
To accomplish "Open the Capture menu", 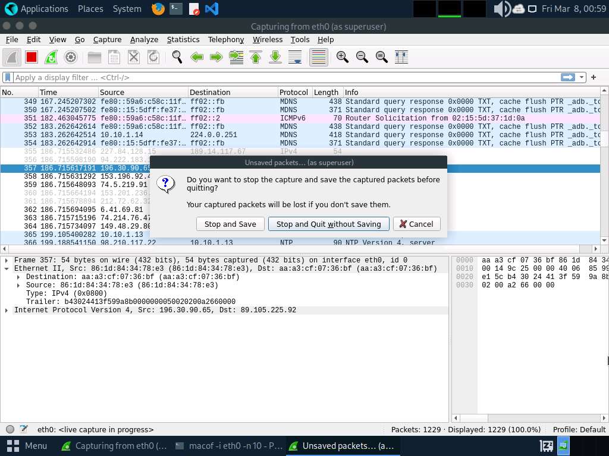I will tap(107, 40).
